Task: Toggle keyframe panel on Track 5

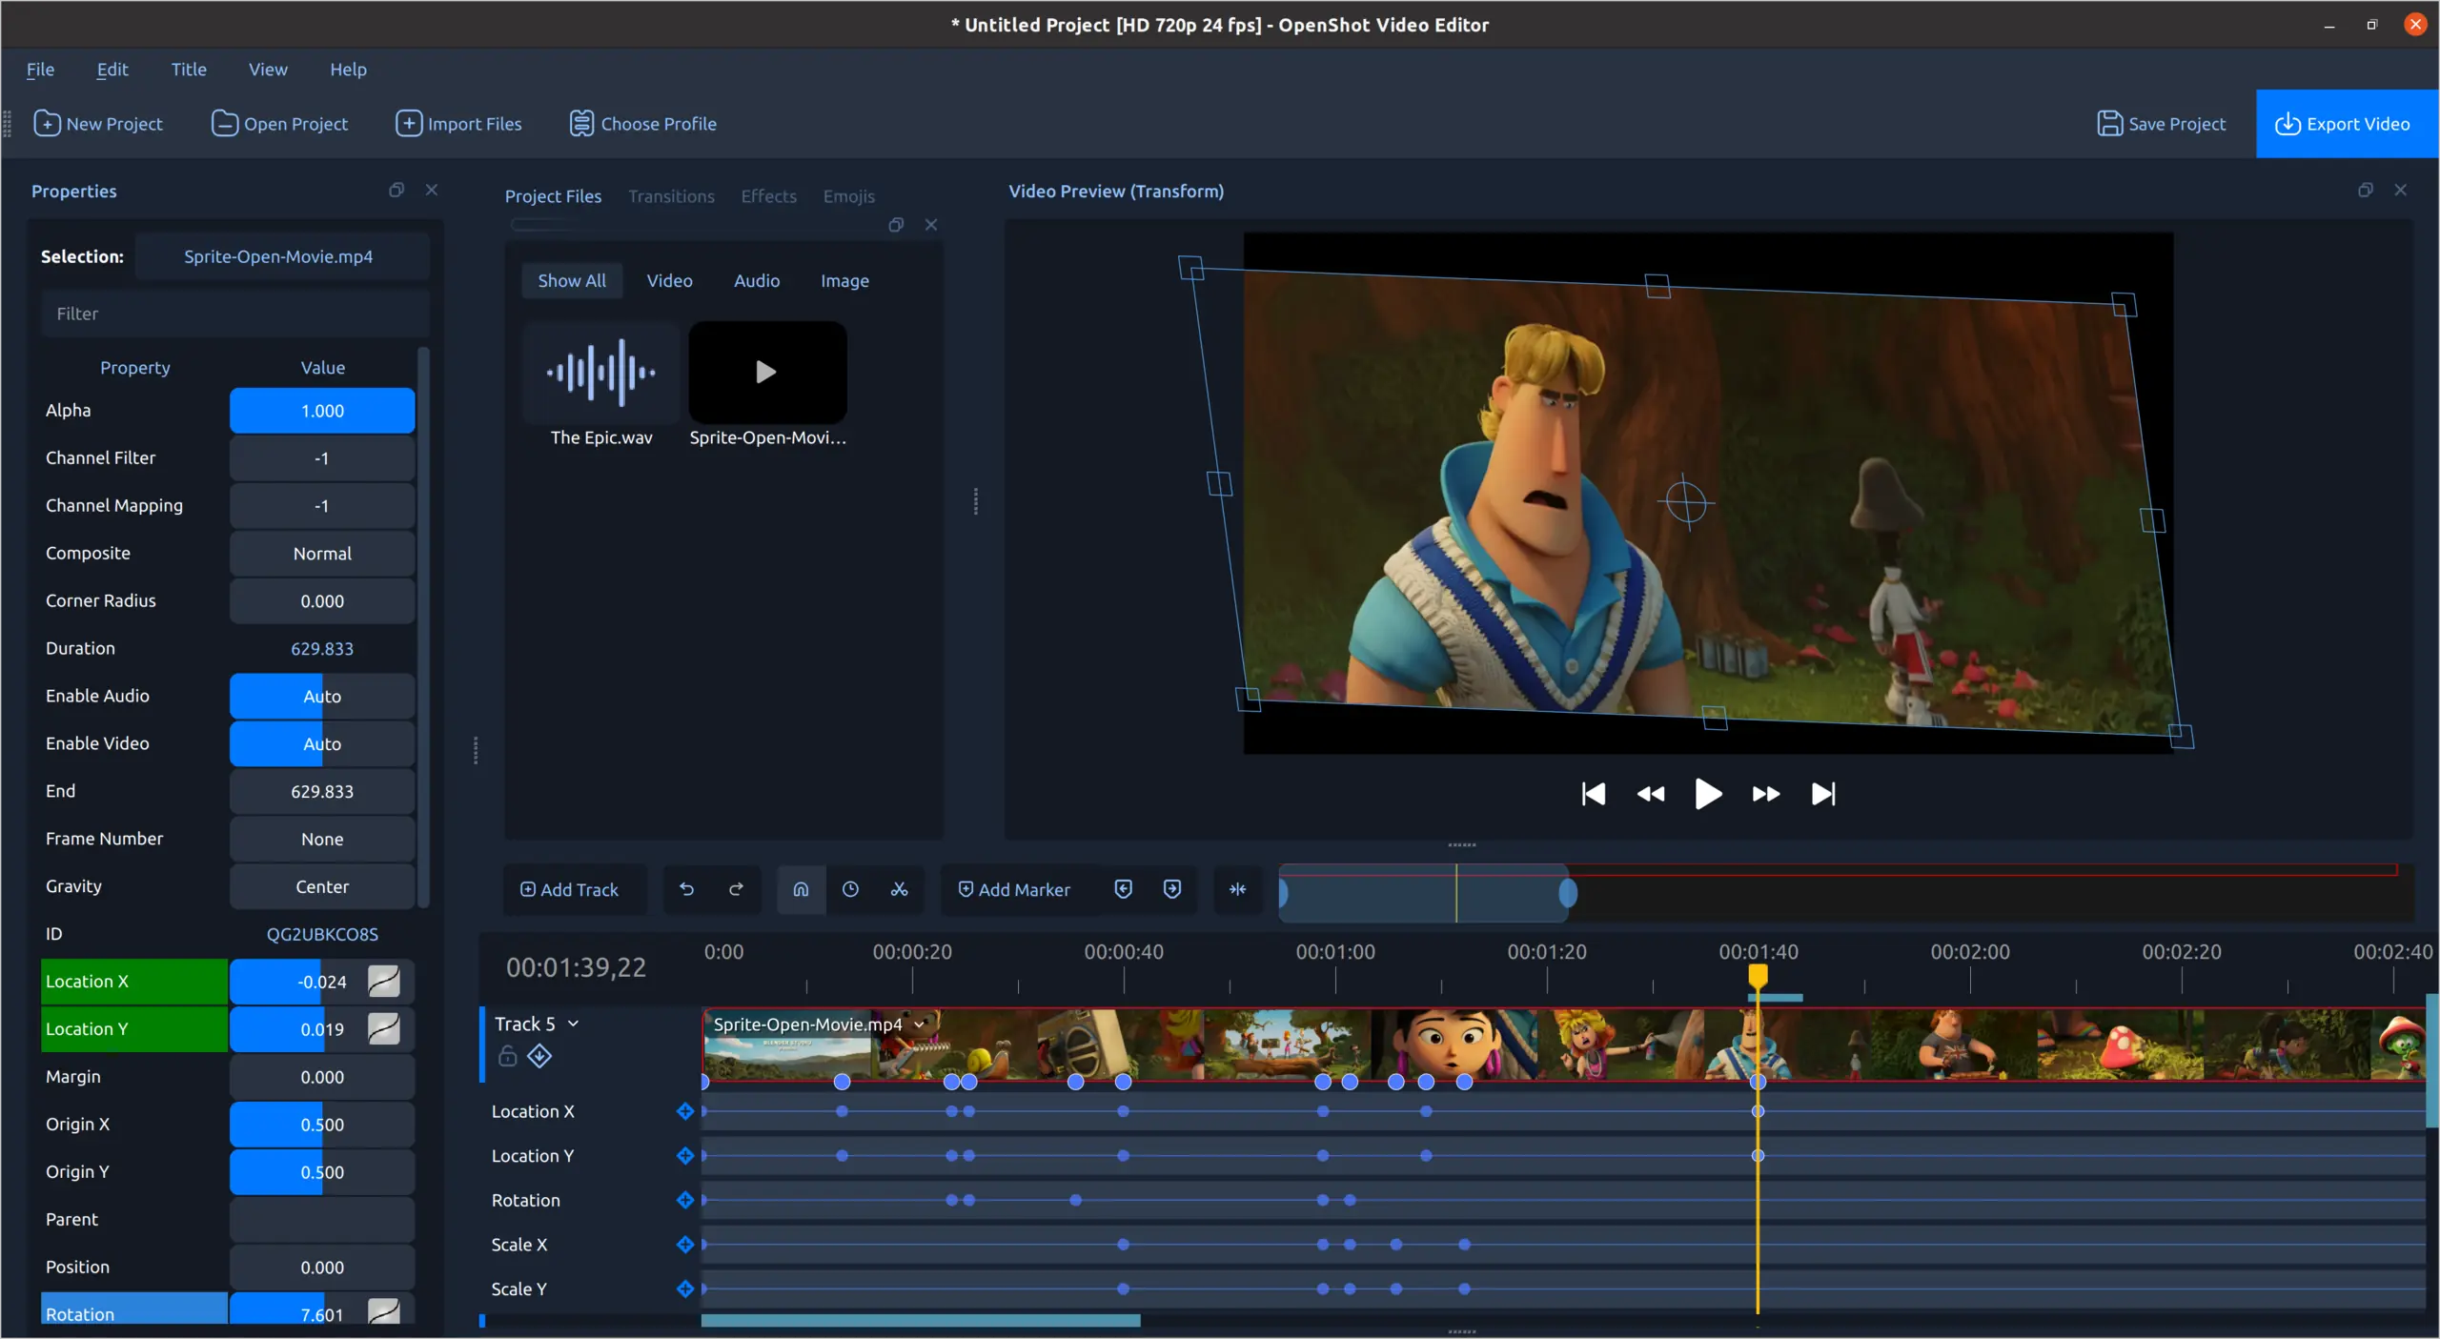Action: tap(539, 1056)
